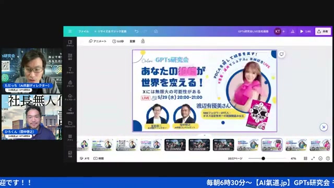334x188 pixels.
Task: Click the red LIVE badge on canvas
Action: pos(146,98)
